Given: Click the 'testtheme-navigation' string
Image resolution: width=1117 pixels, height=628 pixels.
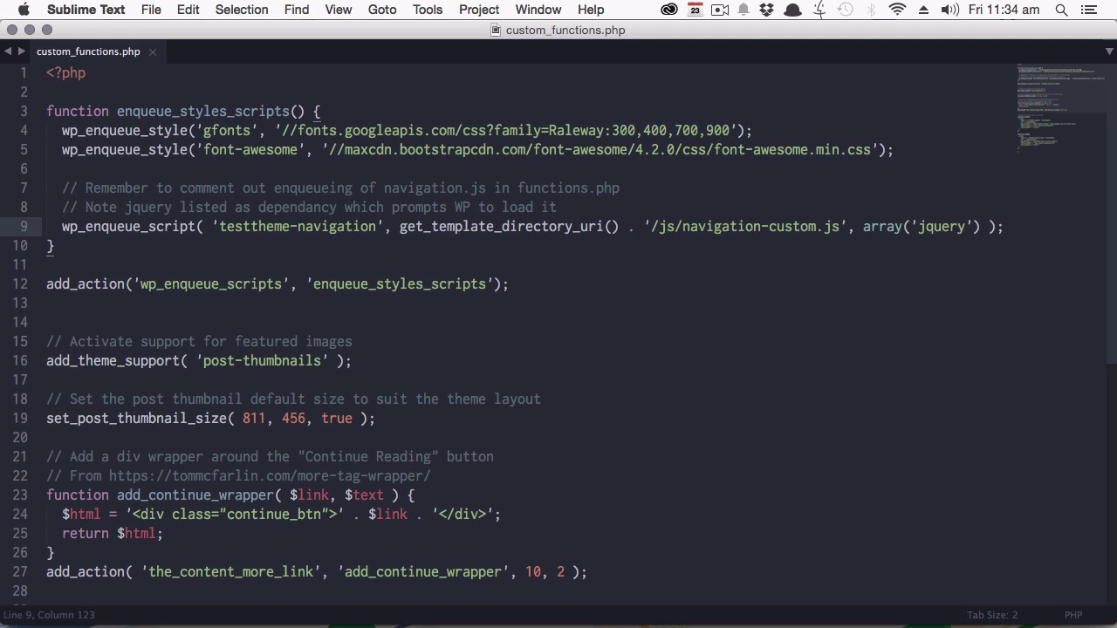Looking at the screenshot, I should (x=298, y=227).
